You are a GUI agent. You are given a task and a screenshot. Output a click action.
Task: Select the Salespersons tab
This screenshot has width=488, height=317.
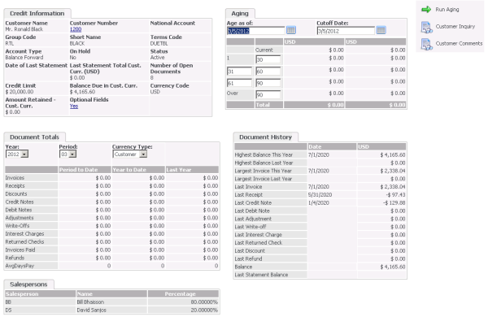[x=28, y=284]
